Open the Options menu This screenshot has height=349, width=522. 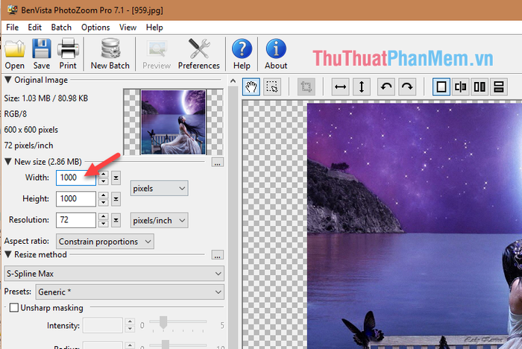pyautogui.click(x=95, y=28)
